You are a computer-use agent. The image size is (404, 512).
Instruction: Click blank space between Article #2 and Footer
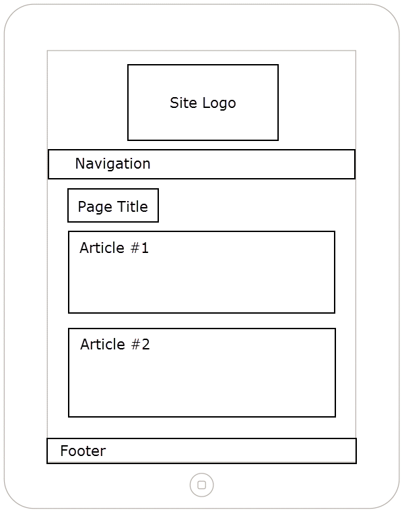[202, 428]
